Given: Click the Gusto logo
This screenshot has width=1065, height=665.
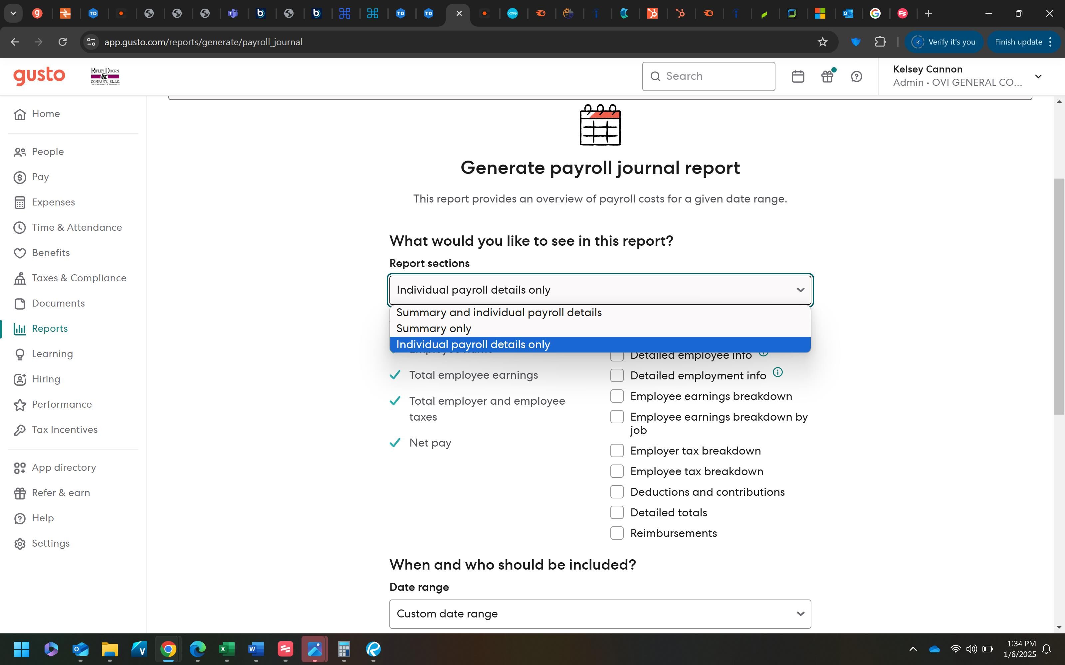Looking at the screenshot, I should 39,76.
